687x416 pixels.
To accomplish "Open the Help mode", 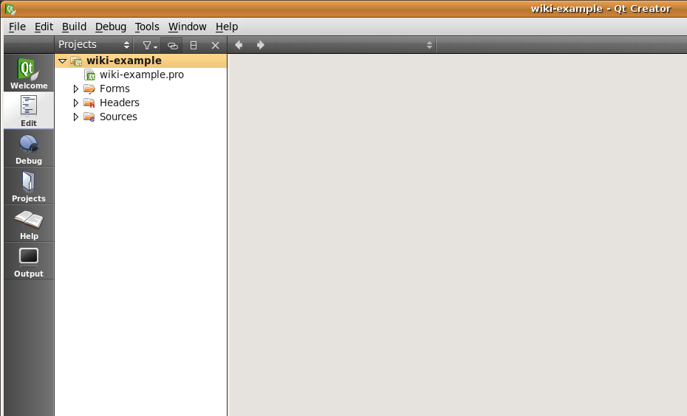I will 29,223.
